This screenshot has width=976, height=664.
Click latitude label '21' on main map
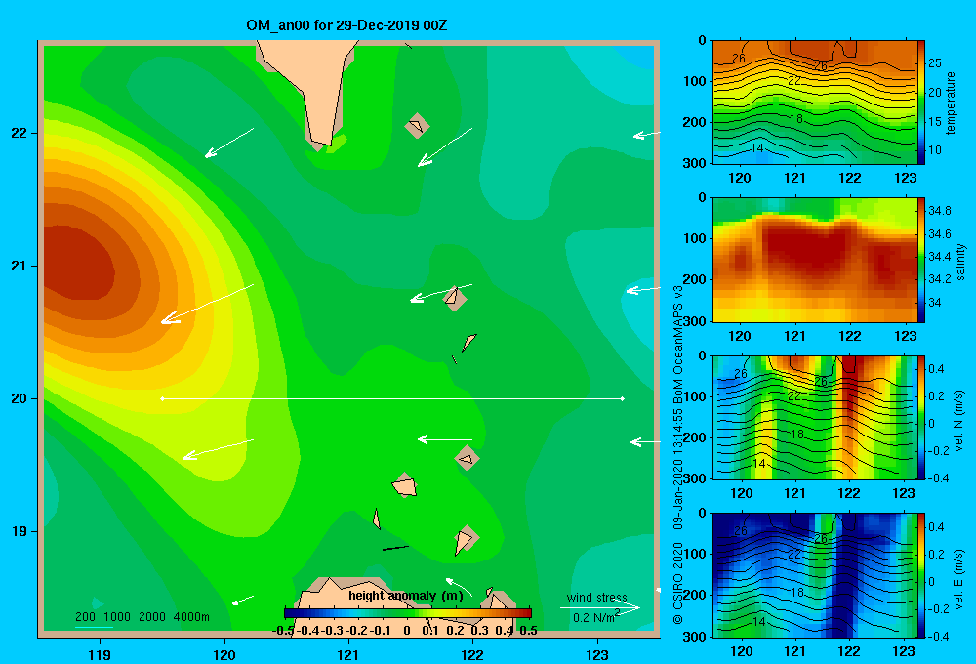(x=20, y=266)
